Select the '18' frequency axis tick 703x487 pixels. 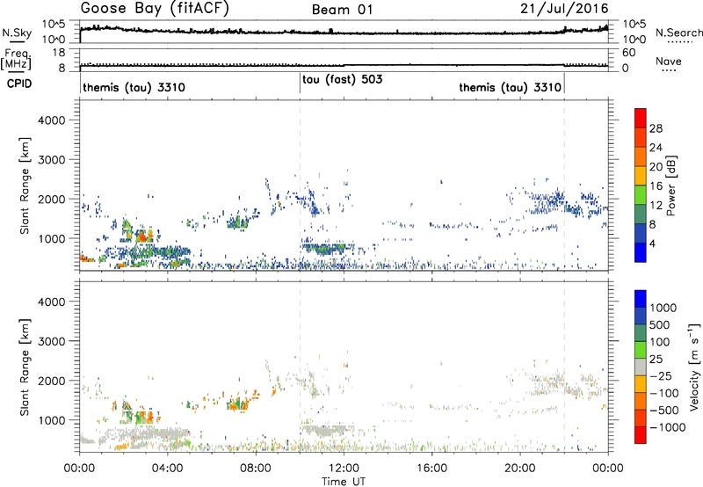click(58, 53)
